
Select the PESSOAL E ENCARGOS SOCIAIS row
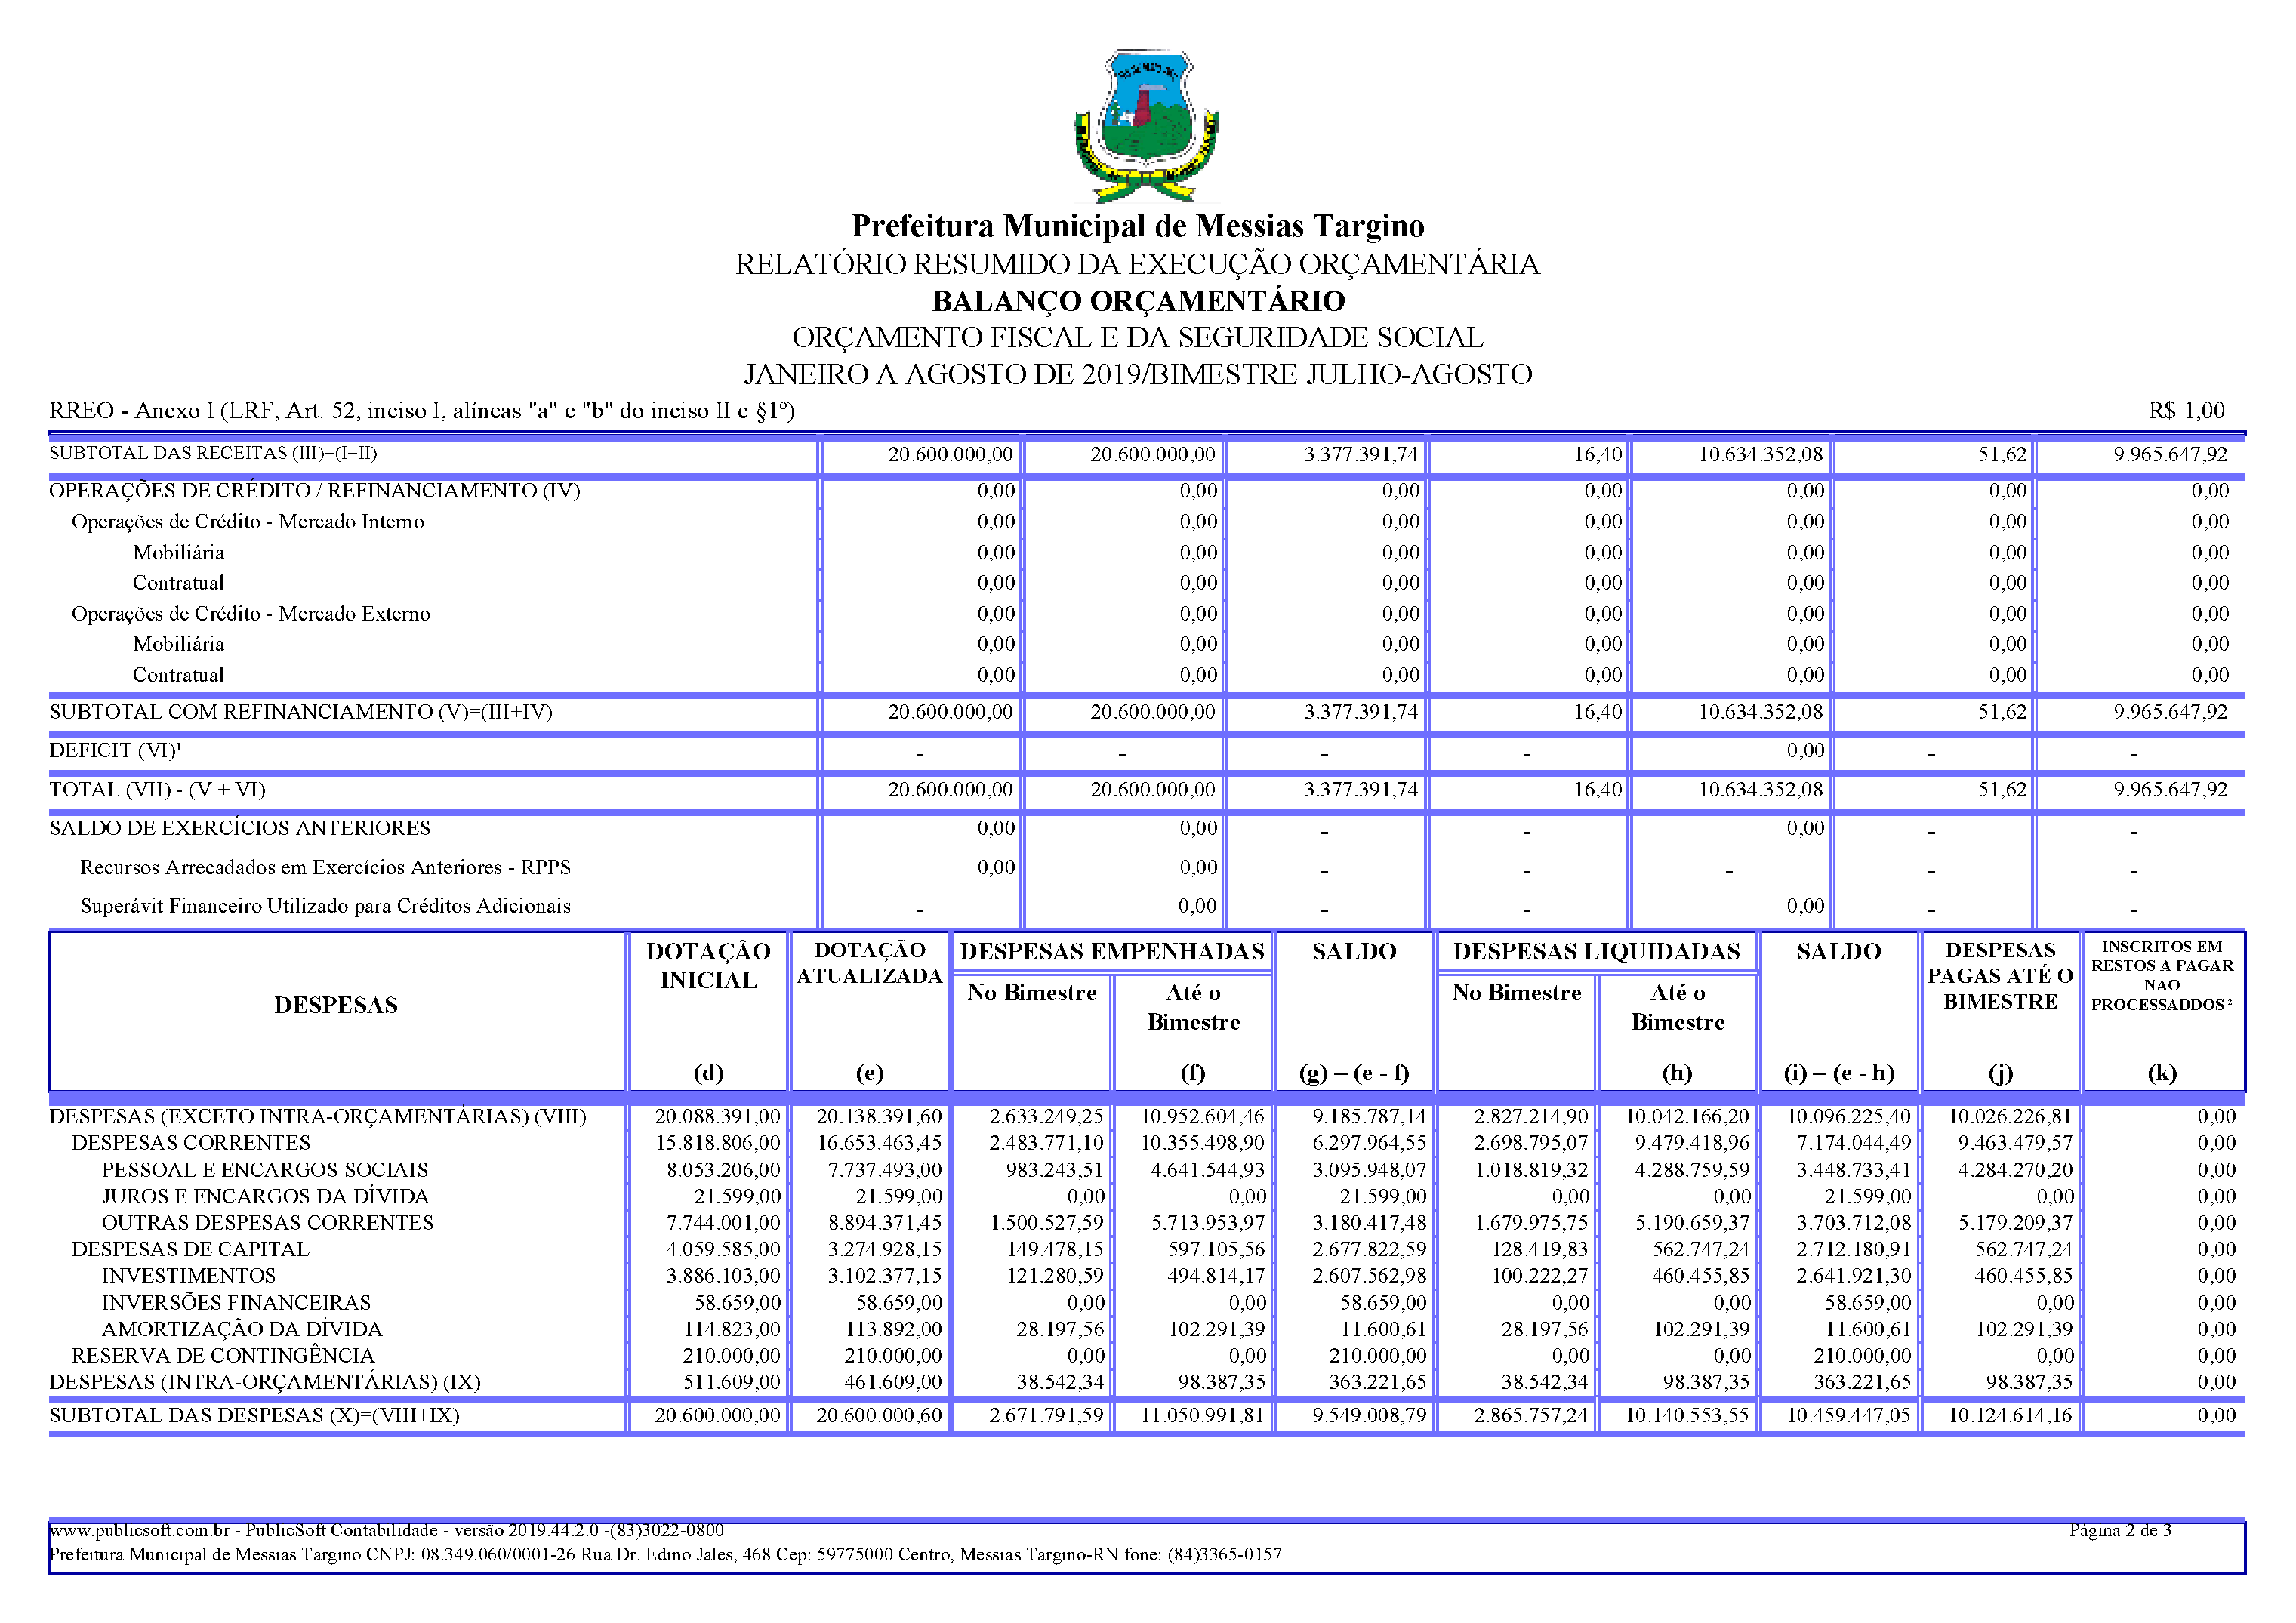264,1169
